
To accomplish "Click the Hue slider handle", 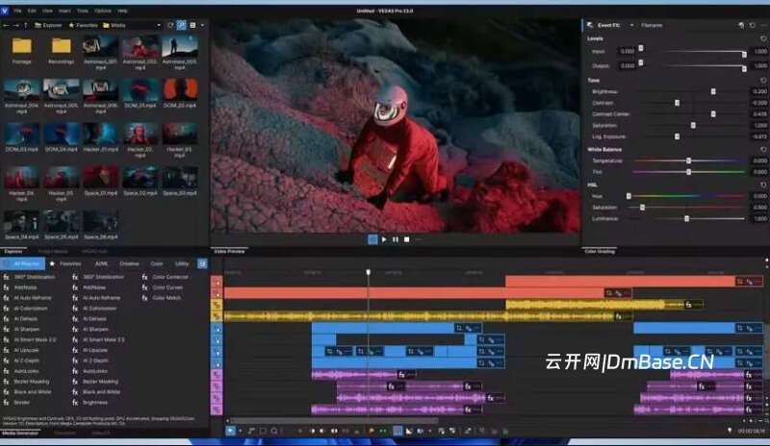I will tap(629, 196).
